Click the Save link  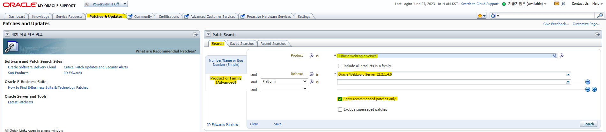tap(277, 124)
